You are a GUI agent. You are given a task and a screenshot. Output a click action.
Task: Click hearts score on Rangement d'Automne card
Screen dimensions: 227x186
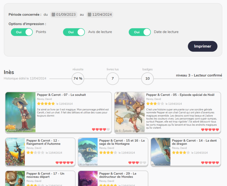tap(64, 163)
